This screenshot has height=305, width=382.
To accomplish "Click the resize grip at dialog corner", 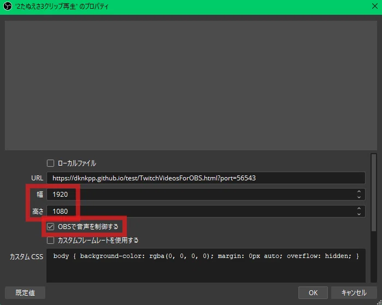I will [x=379, y=302].
